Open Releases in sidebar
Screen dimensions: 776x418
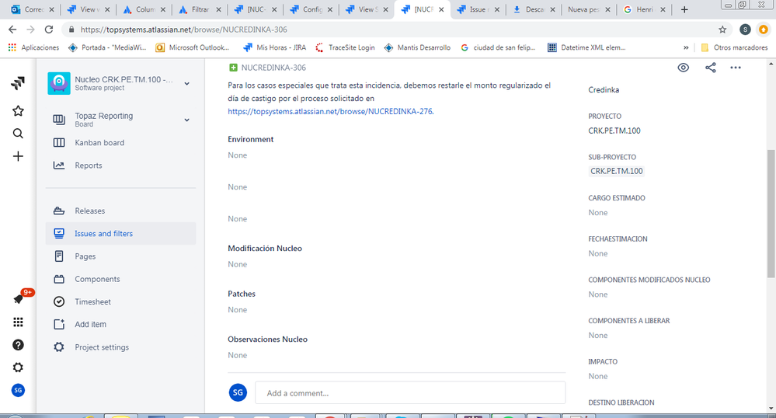[120, 211]
